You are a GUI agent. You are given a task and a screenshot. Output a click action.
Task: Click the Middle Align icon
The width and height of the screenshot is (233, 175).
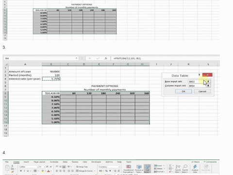click(60, 167)
